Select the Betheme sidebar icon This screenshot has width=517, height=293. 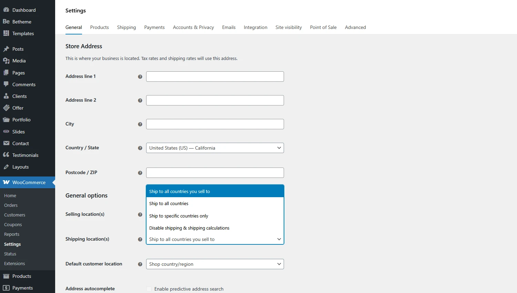click(6, 21)
